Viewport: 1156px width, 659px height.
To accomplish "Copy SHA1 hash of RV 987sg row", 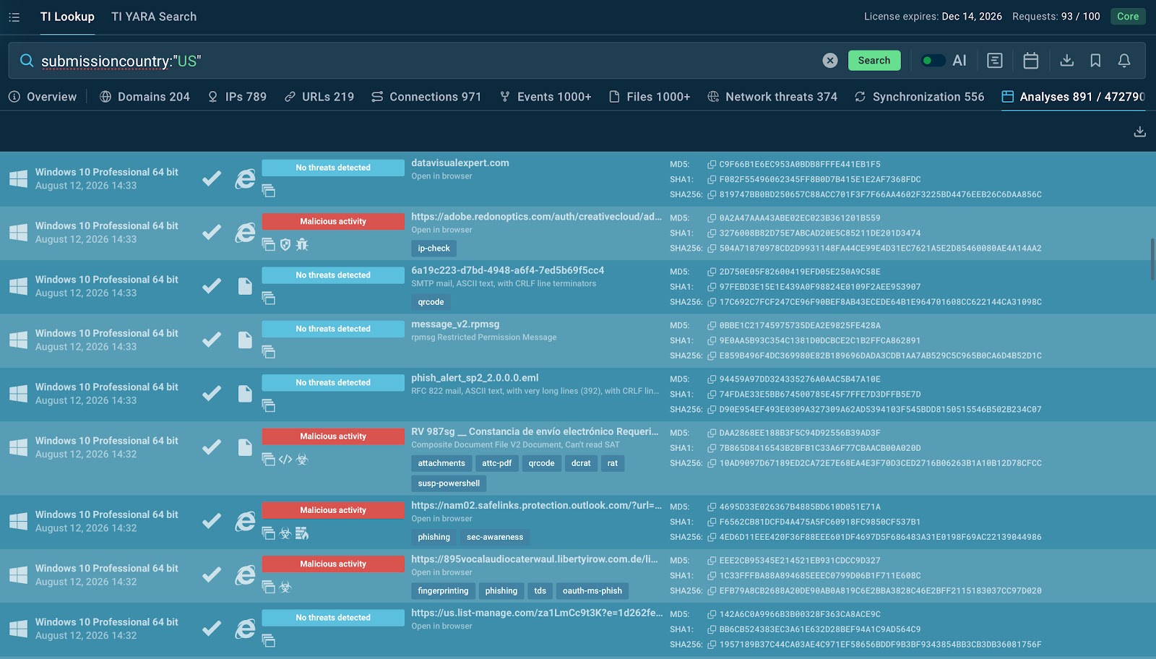I will click(712, 448).
